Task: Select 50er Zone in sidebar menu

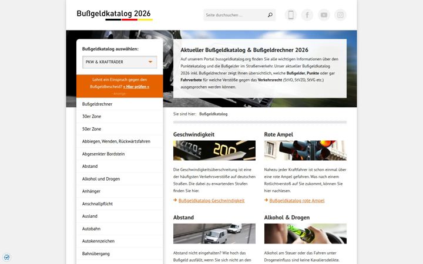Action: [x=120, y=129]
